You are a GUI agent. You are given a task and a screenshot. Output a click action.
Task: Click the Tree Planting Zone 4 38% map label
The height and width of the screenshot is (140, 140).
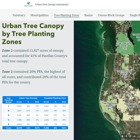[x=109, y=106]
